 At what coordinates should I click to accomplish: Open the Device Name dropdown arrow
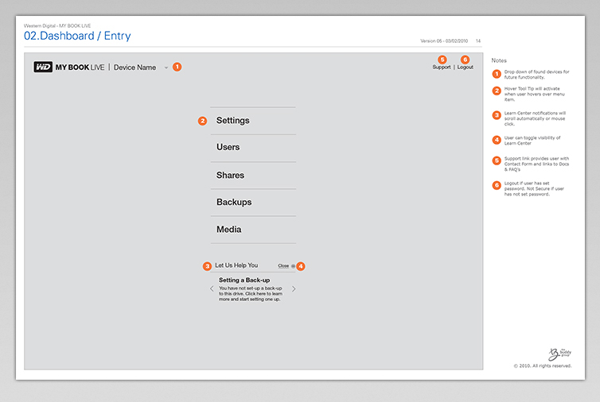(166, 68)
